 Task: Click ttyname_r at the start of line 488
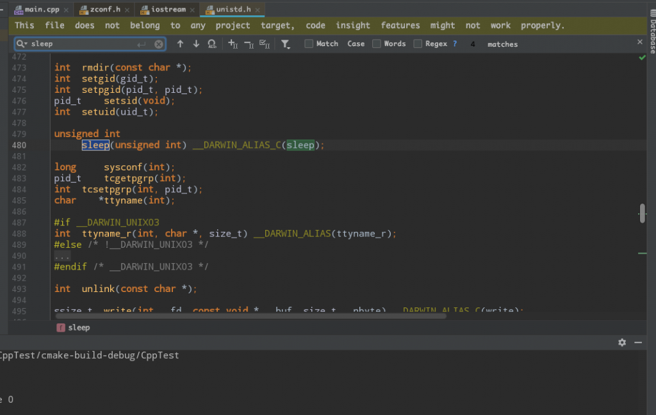click(x=107, y=234)
